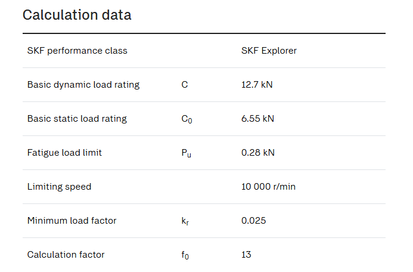
Task: Select the Basic dynamic load rating label
Action: [x=83, y=85]
